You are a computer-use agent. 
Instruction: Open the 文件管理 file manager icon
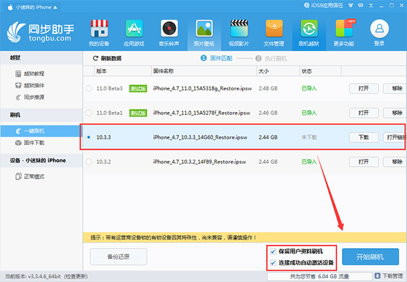pos(274,33)
